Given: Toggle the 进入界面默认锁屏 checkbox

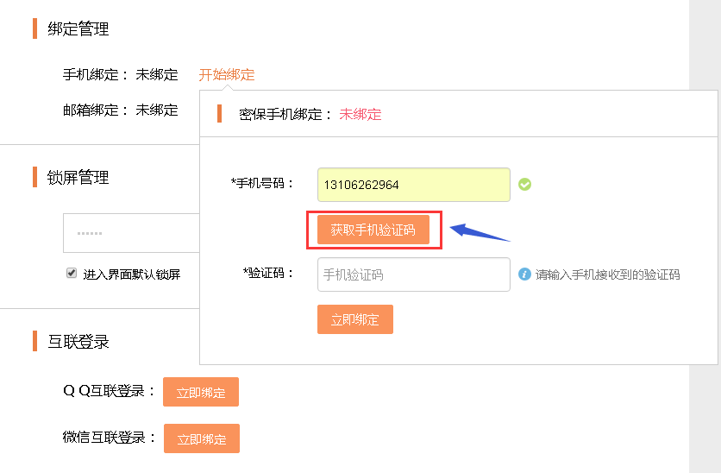Looking at the screenshot, I should point(72,273).
